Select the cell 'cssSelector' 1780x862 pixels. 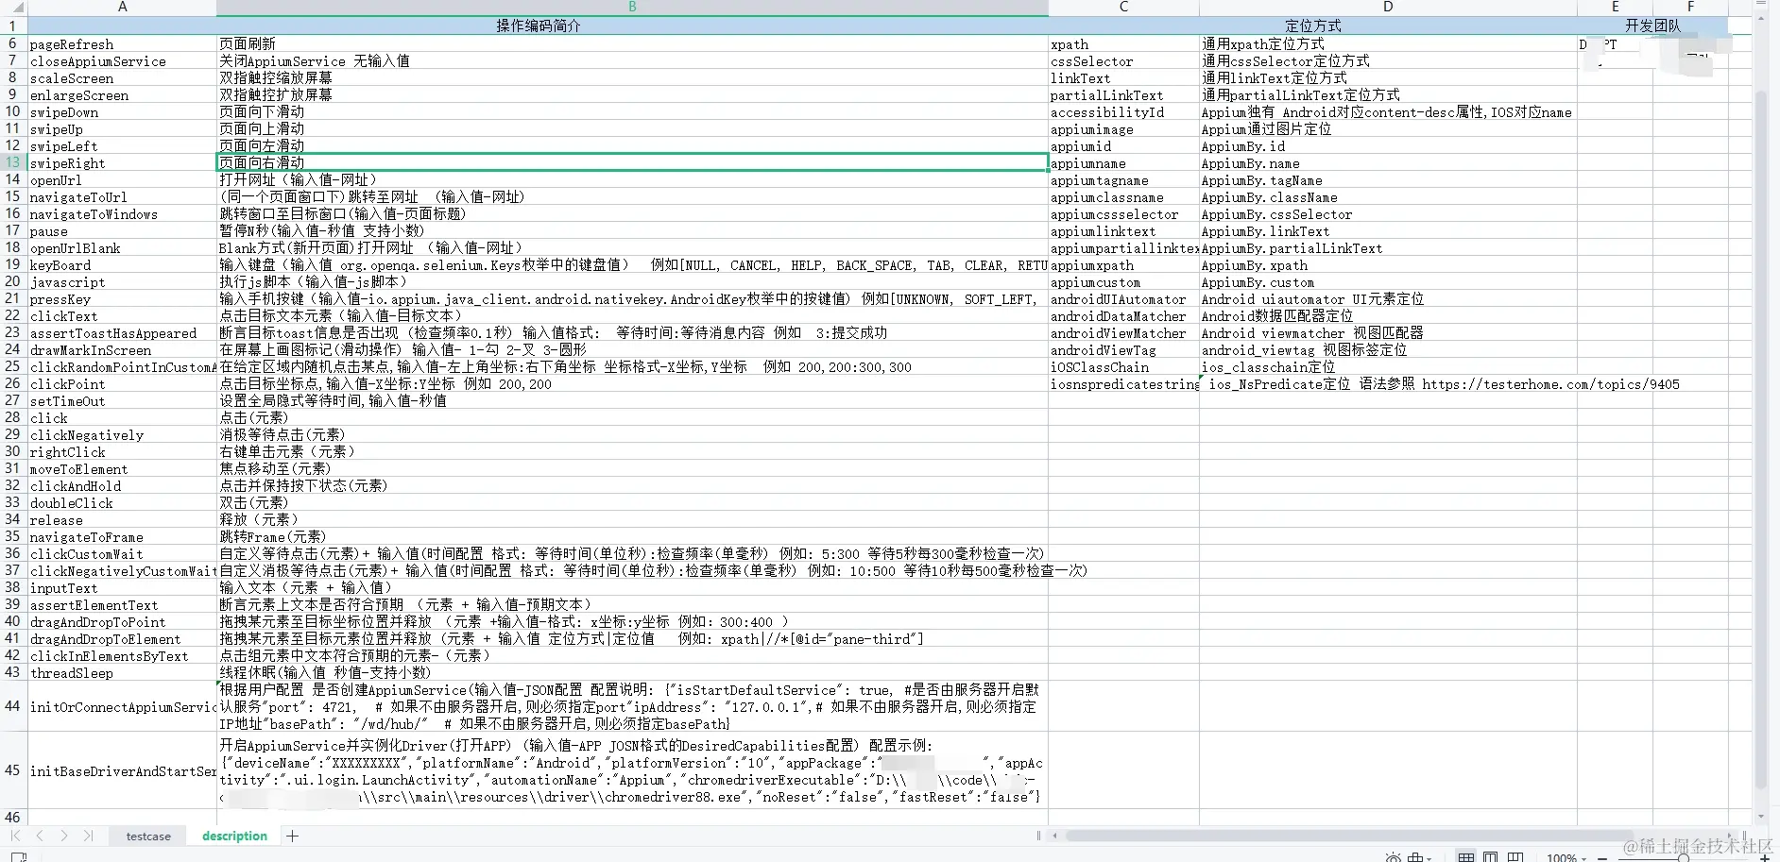click(1123, 60)
